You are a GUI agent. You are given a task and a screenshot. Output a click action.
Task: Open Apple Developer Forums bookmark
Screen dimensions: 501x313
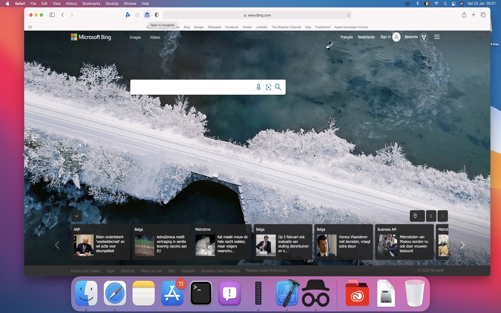coord(351,27)
